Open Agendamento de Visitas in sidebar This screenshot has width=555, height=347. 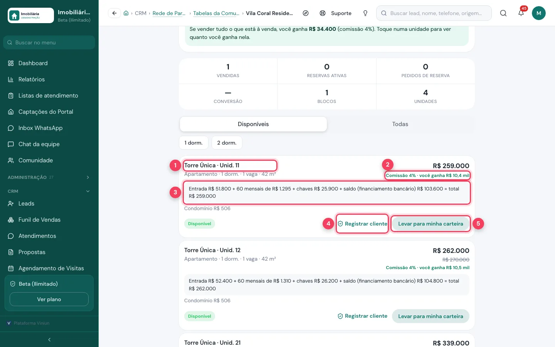[49, 268]
